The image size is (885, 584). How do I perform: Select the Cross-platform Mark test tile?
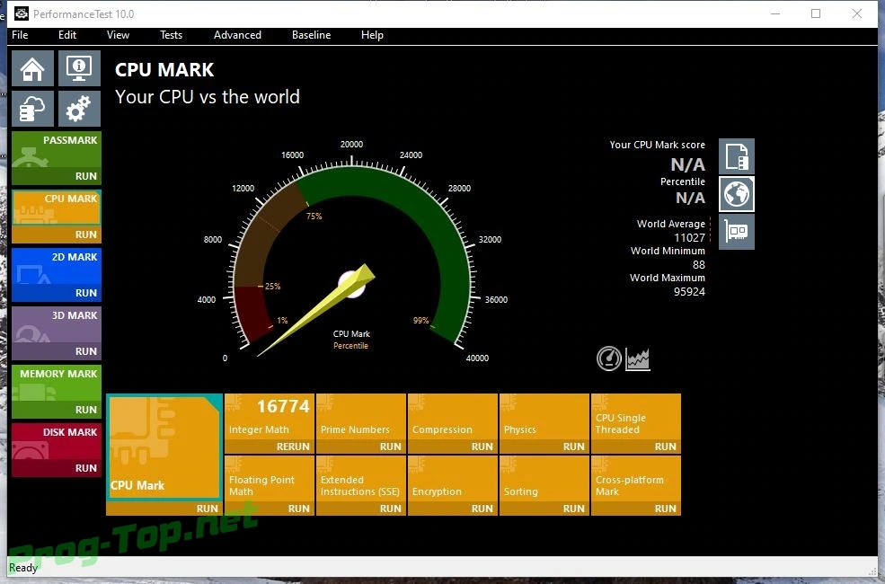[x=636, y=479]
